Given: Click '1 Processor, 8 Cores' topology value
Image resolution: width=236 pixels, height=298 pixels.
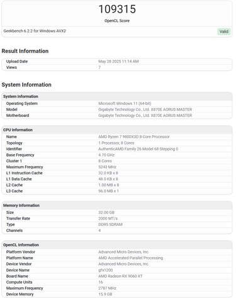Looking at the screenshot, I should [116, 143].
